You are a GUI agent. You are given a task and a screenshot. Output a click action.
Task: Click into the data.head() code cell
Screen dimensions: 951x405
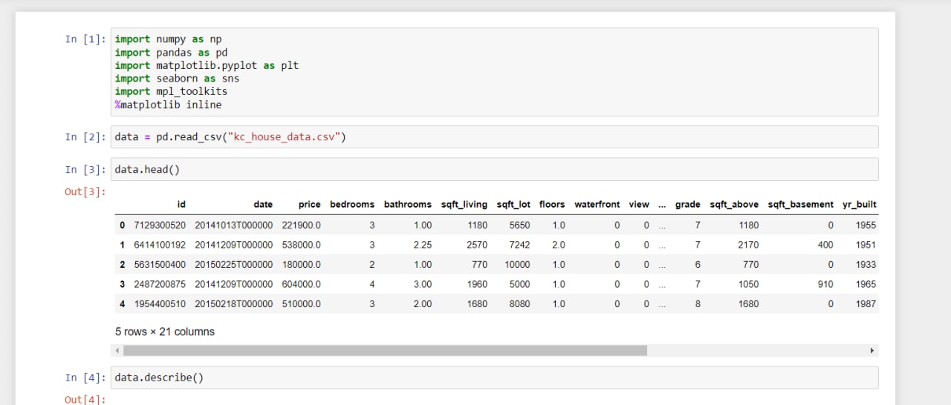(x=495, y=169)
